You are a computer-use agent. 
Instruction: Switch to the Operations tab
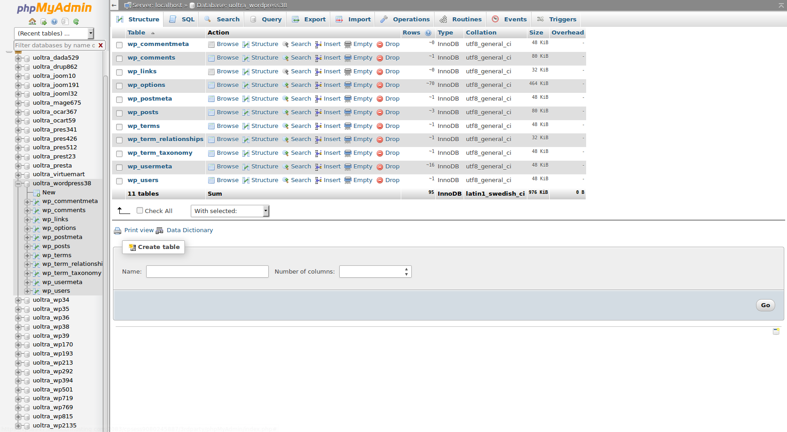pyautogui.click(x=405, y=19)
